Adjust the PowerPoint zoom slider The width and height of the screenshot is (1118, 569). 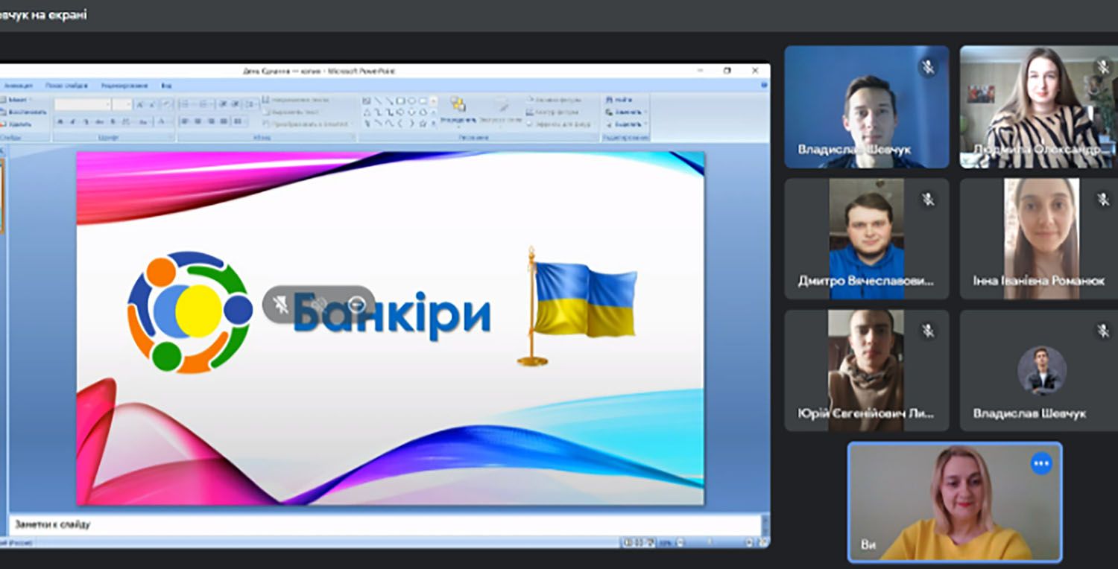coord(710,541)
